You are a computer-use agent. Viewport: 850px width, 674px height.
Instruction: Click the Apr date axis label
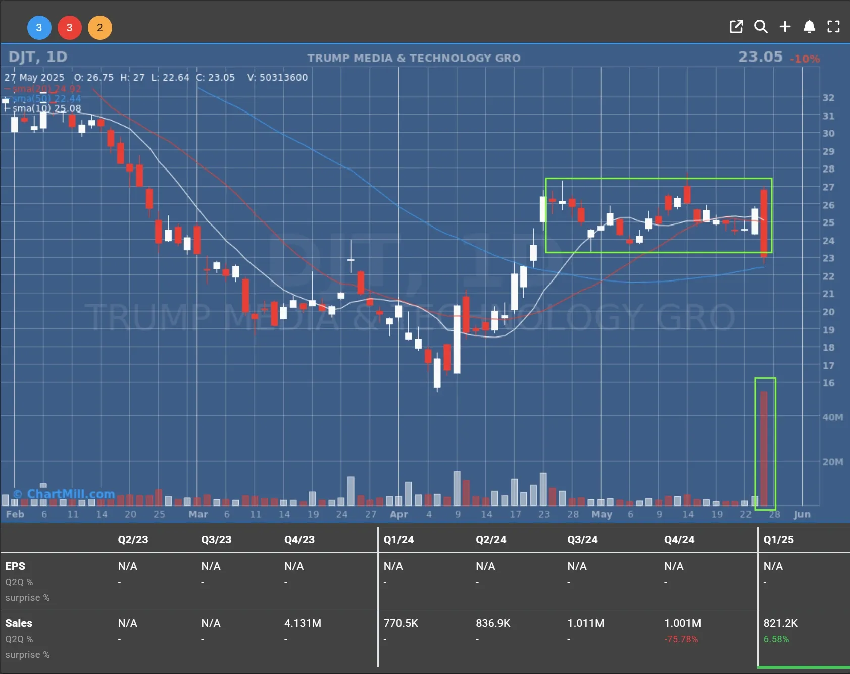tap(398, 514)
